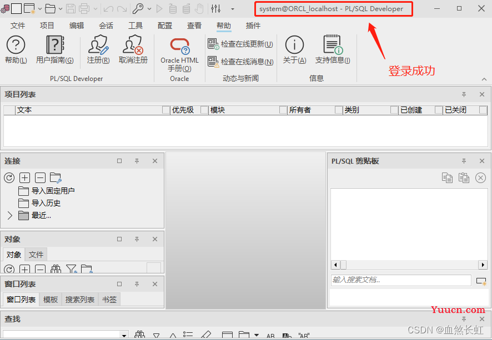The width and height of the screenshot is (492, 340).
Task: Maximize the 窗口列表 panel with square button
Action: [119, 284]
